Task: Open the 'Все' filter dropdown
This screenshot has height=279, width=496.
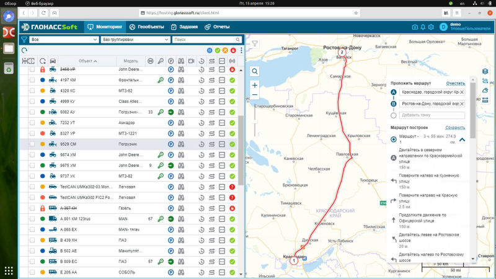Action: 63,40
